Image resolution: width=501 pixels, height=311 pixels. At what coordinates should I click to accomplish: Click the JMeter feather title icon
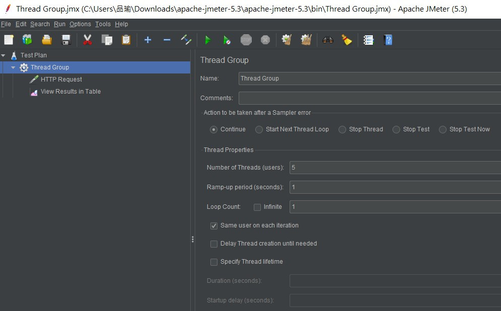(x=8, y=9)
